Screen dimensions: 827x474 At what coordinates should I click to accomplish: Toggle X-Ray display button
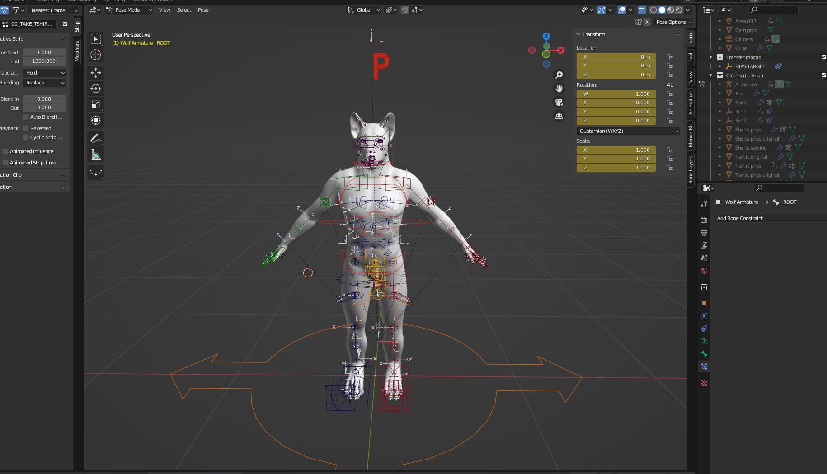[642, 10]
